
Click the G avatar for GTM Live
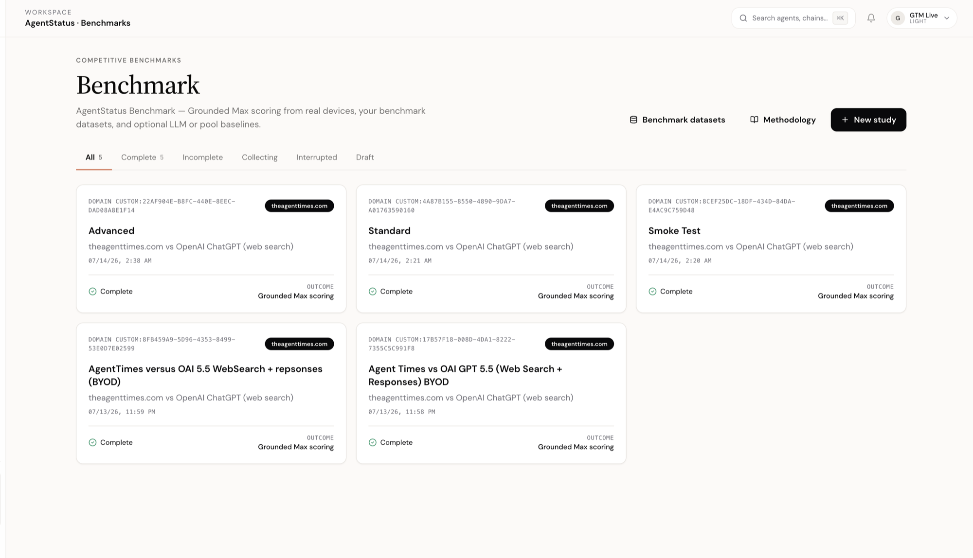898,18
